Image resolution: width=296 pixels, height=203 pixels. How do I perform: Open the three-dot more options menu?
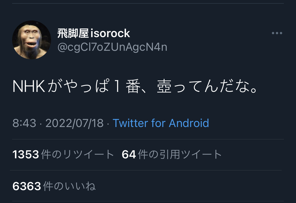277,33
